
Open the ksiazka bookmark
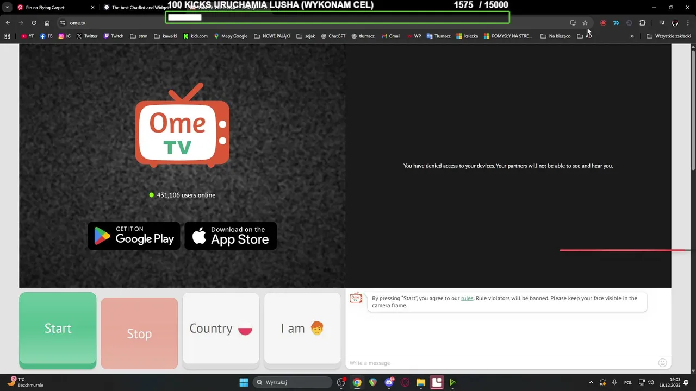click(x=467, y=36)
